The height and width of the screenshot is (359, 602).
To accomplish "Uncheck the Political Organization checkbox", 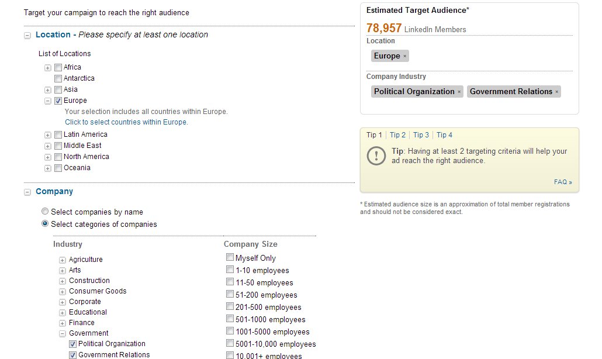I will (x=73, y=344).
